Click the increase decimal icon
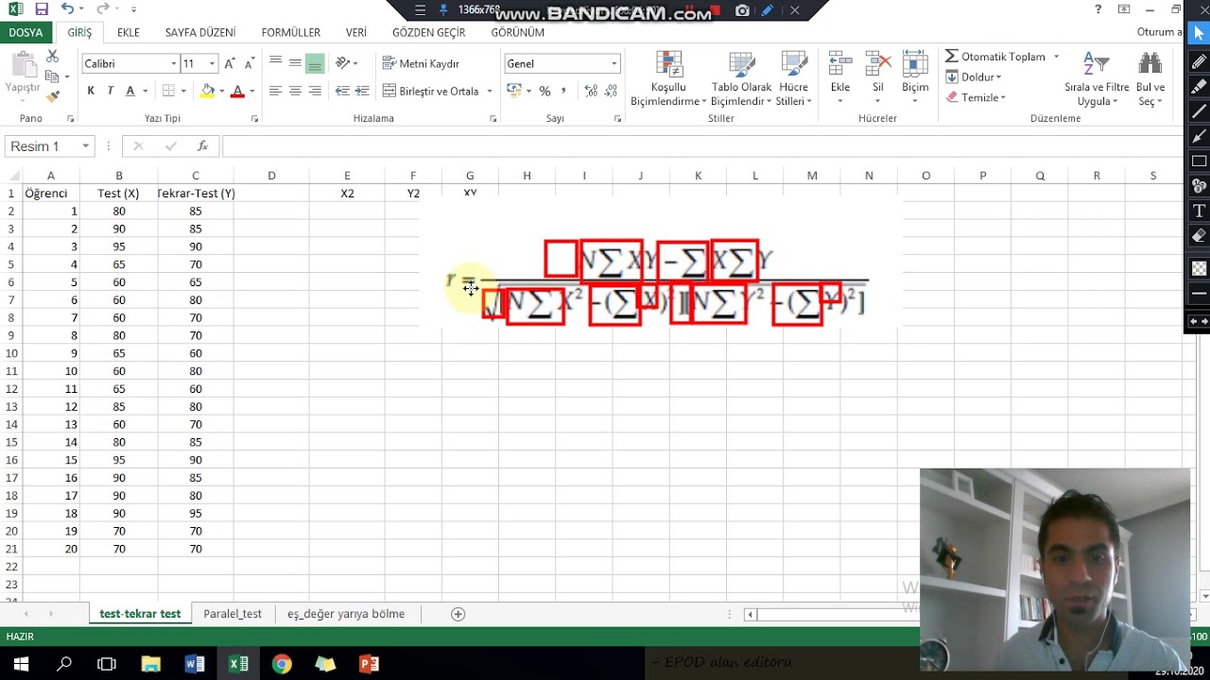This screenshot has width=1210, height=680. 591,91
